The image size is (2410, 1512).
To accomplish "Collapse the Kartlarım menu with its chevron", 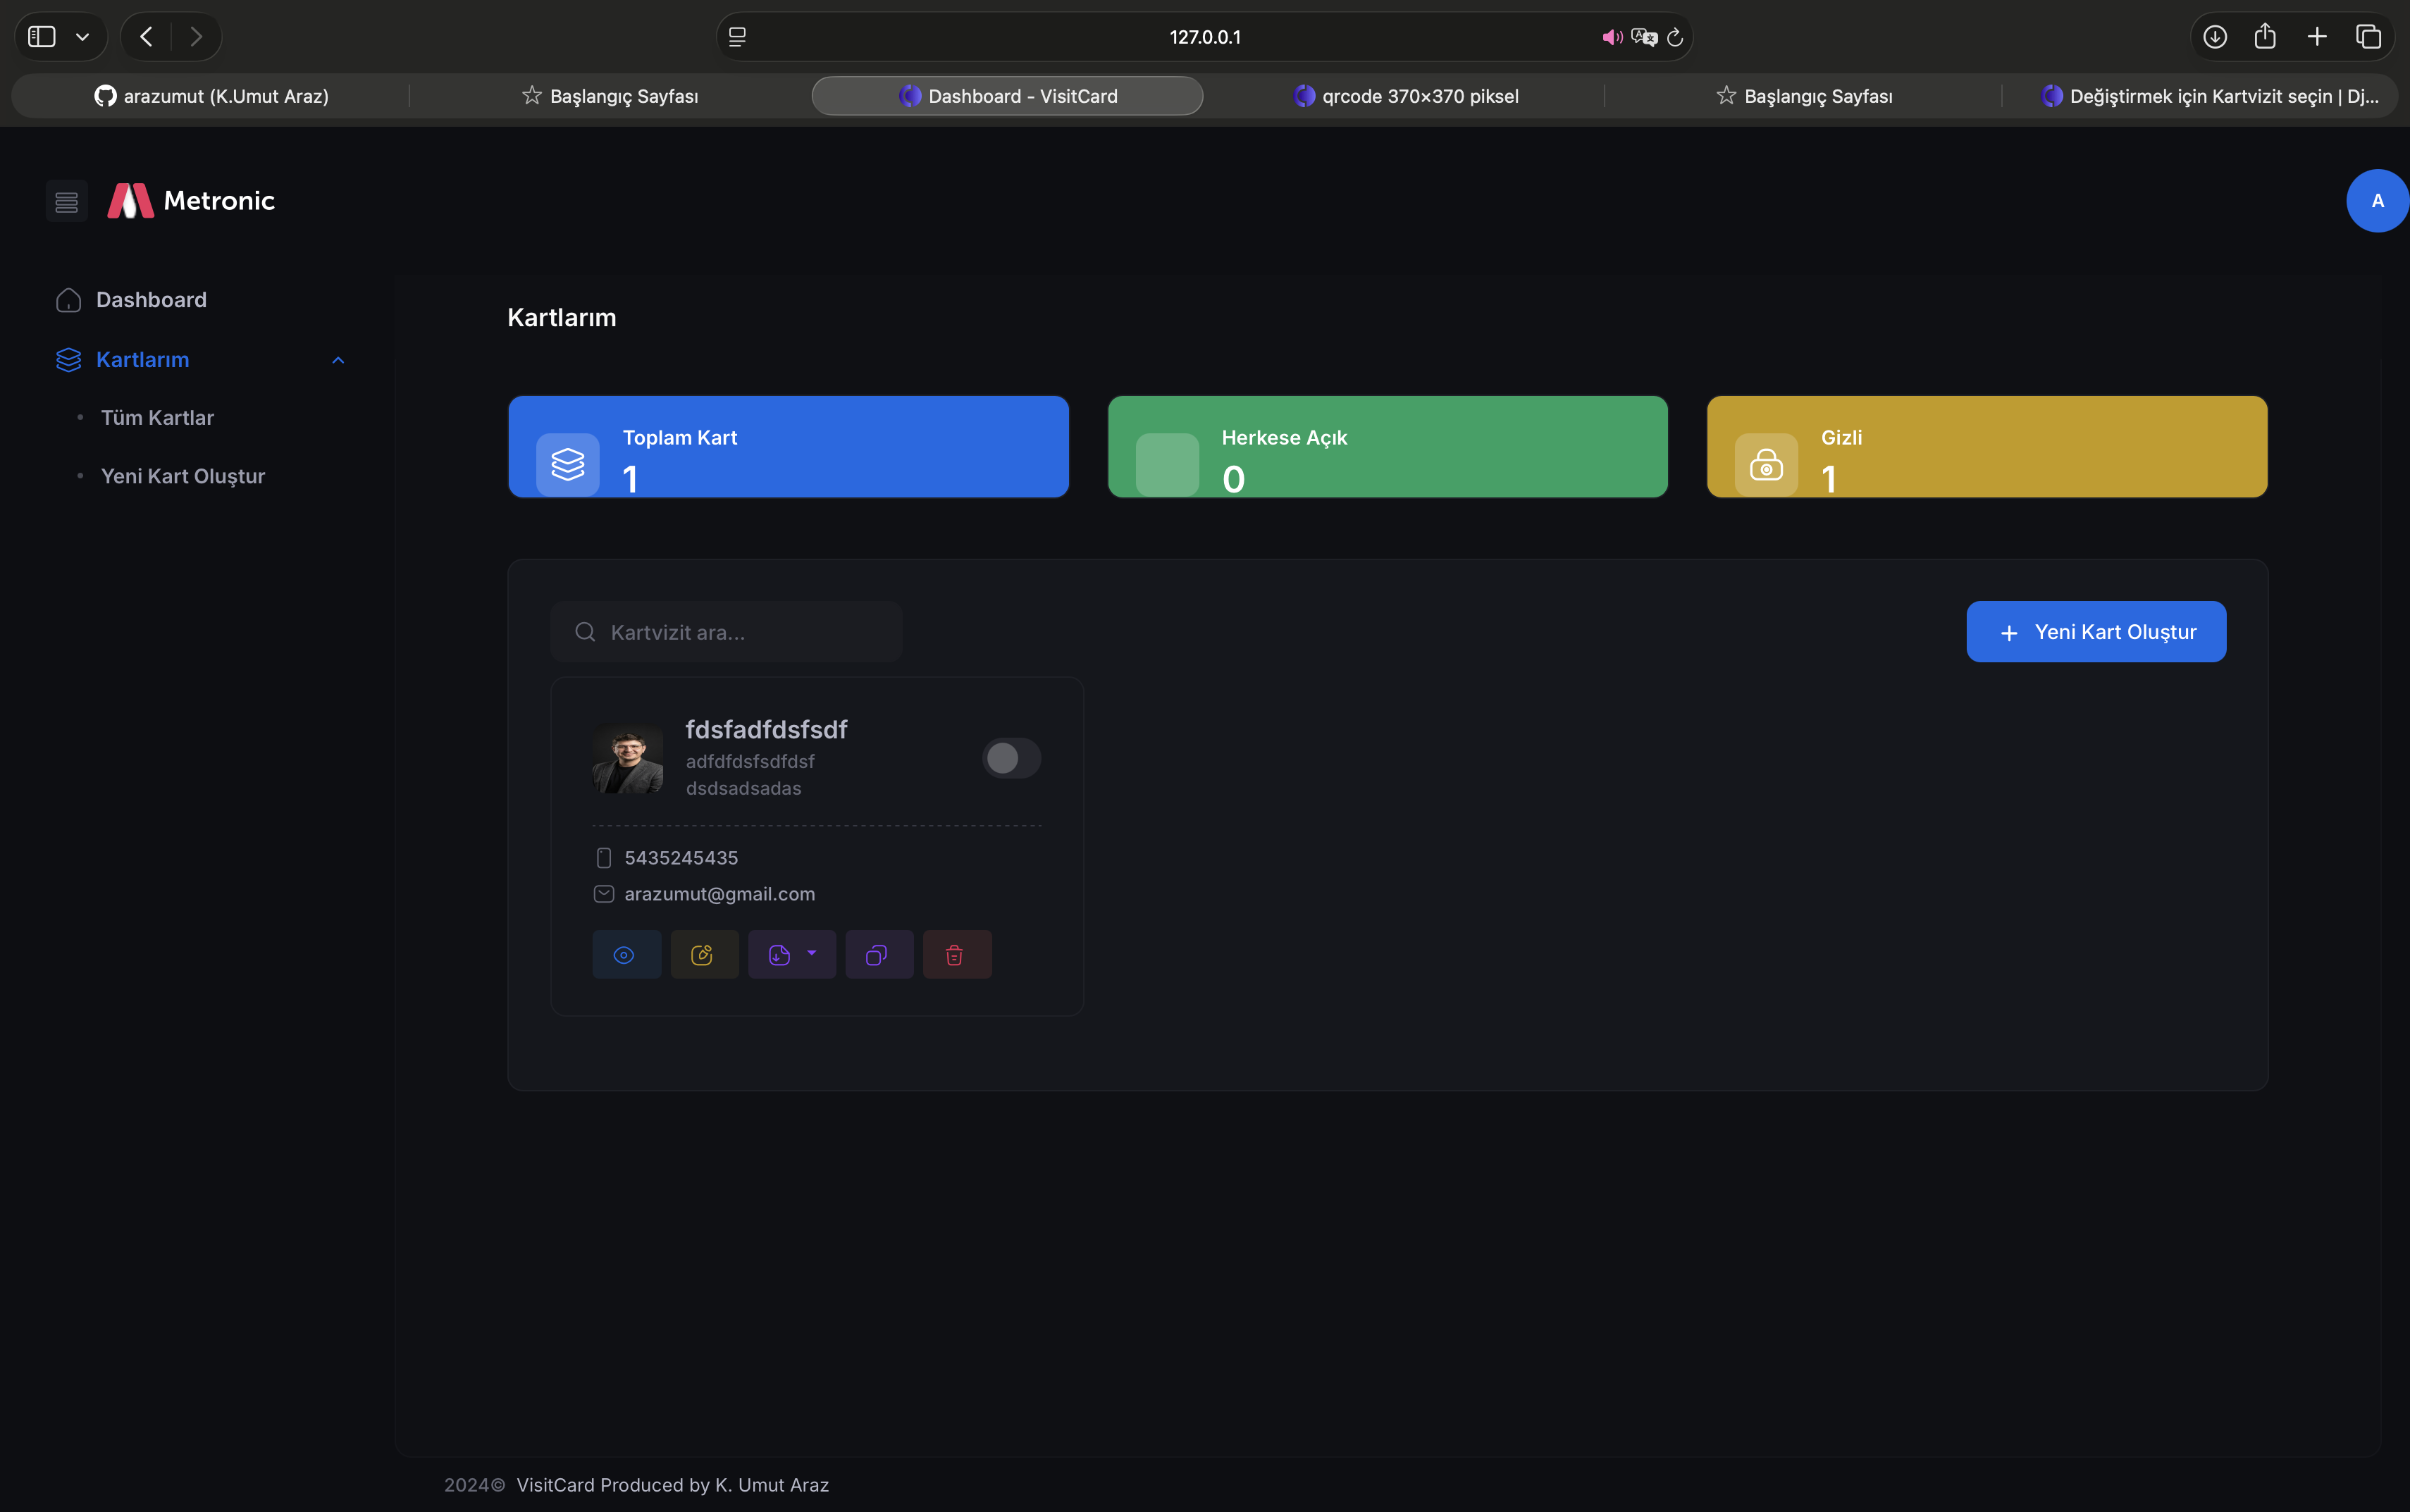I will (x=338, y=359).
